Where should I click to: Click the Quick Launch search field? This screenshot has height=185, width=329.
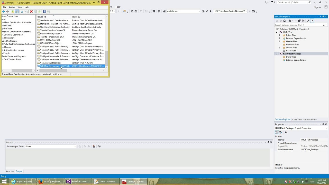(292, 2)
